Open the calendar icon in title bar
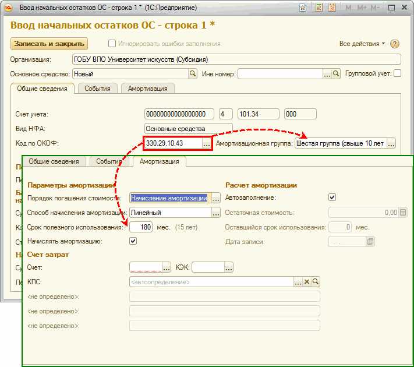 [332, 8]
